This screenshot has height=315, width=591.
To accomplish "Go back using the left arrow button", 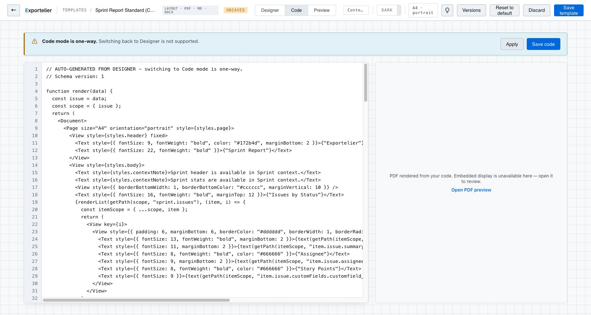I will 14,10.
